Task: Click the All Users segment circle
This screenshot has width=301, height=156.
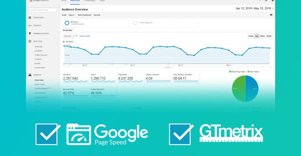Action: (67, 23)
